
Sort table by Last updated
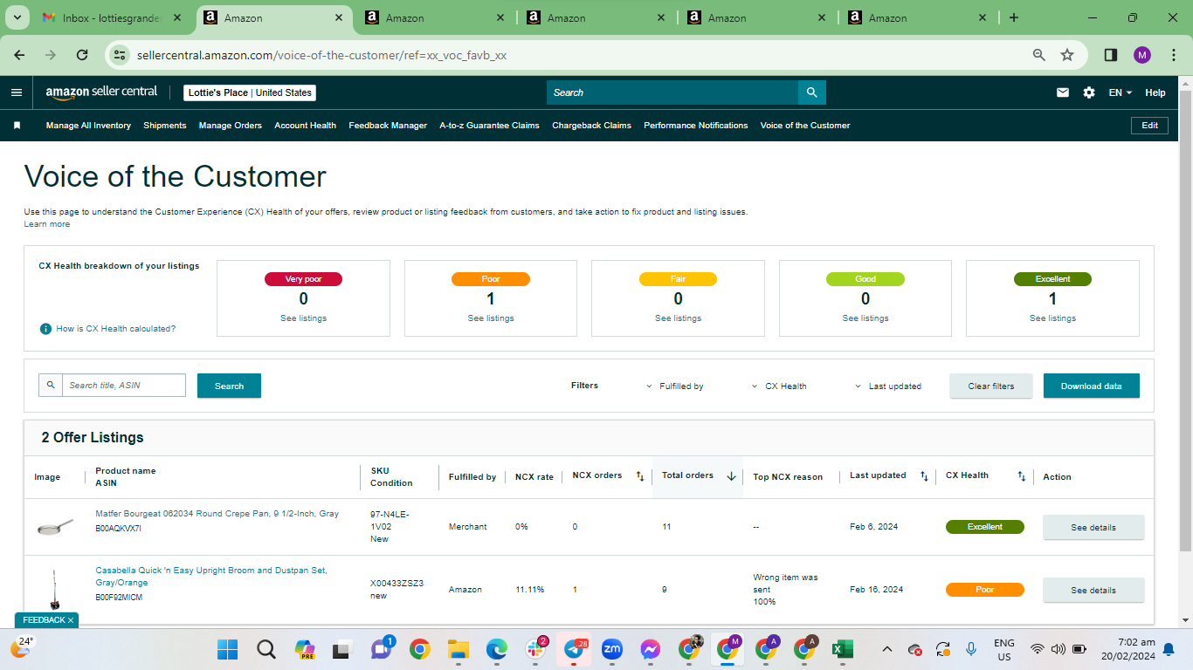tap(924, 476)
